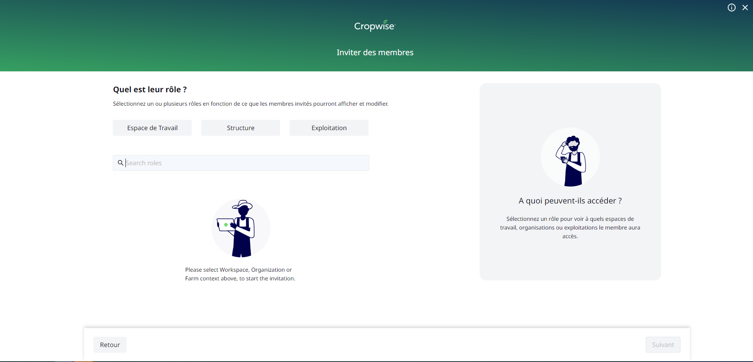Click the magnifying glass search icon
This screenshot has width=753, height=362.
120,163
